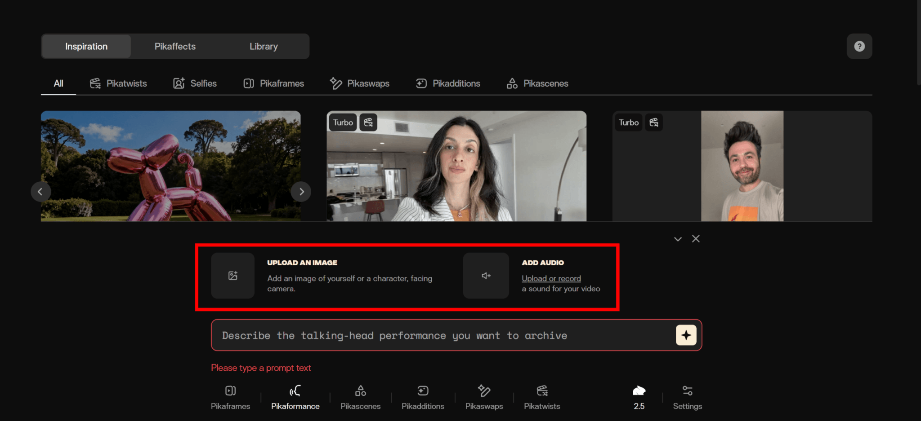
Task: Switch to the Library tab
Action: point(264,47)
